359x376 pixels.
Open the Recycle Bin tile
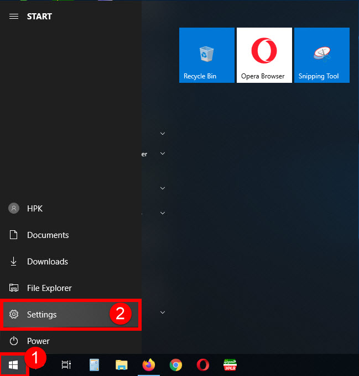207,55
